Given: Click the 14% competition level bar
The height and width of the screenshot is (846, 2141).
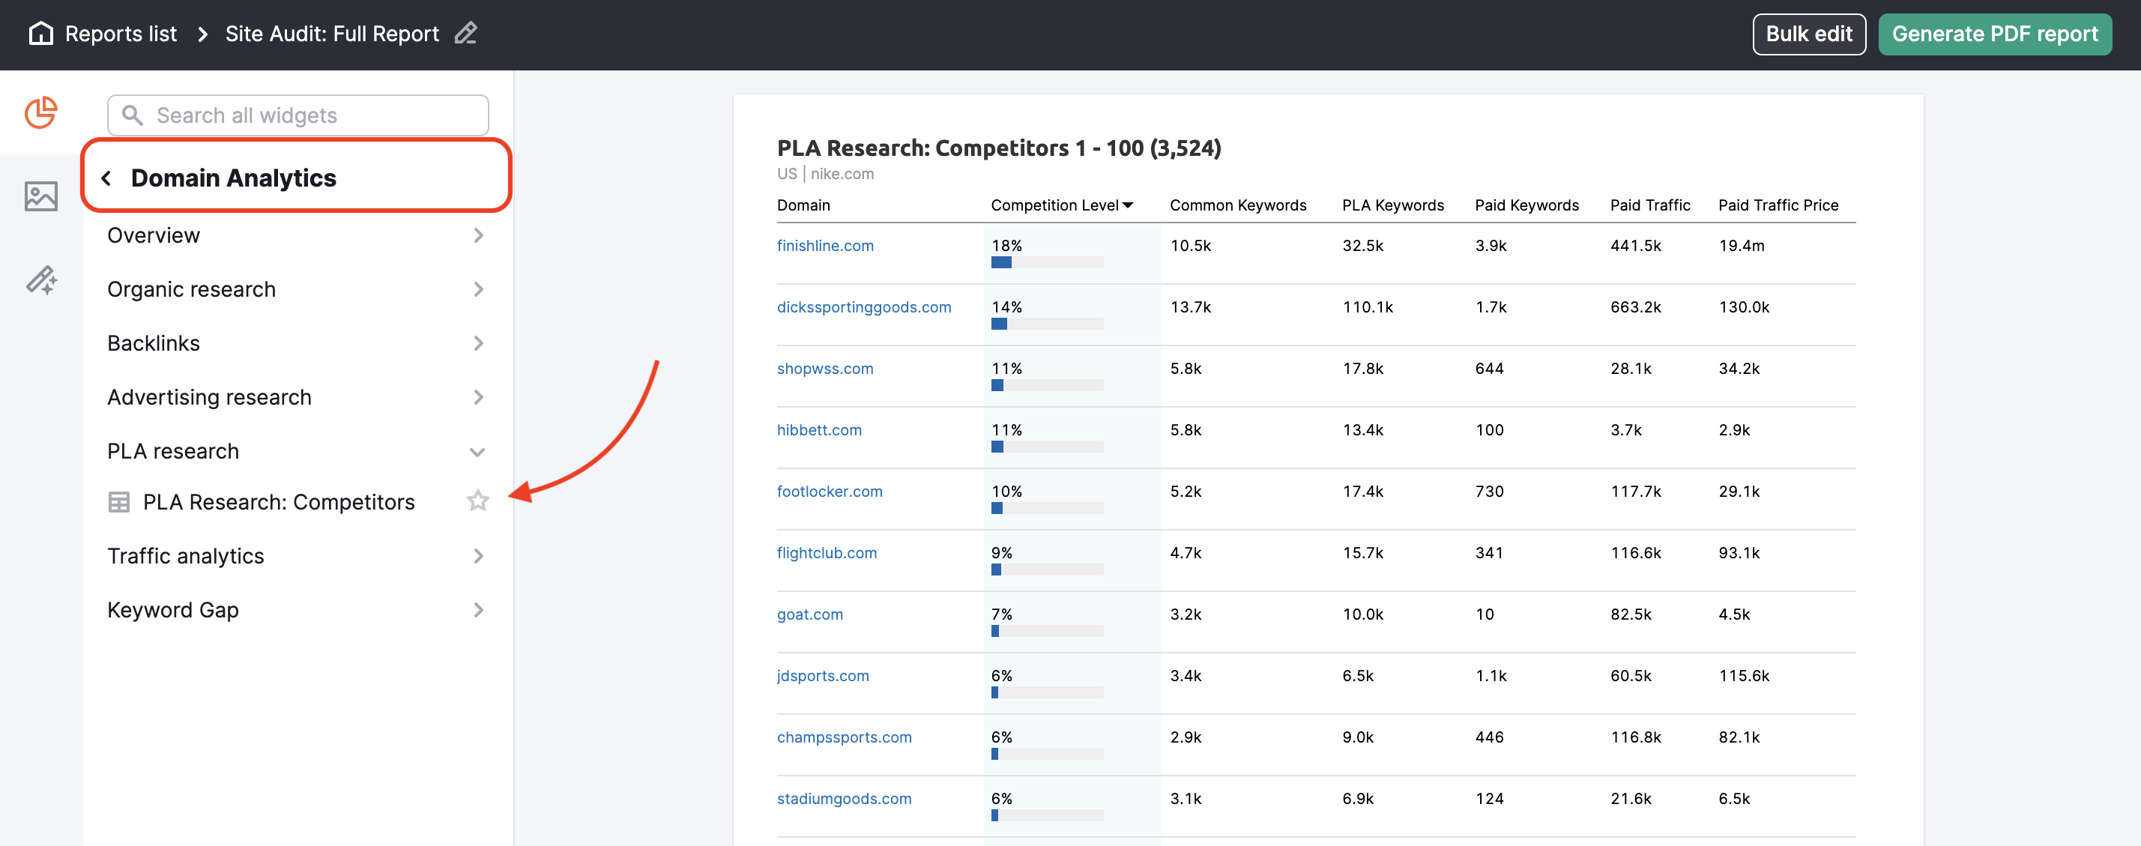Looking at the screenshot, I should (1046, 324).
